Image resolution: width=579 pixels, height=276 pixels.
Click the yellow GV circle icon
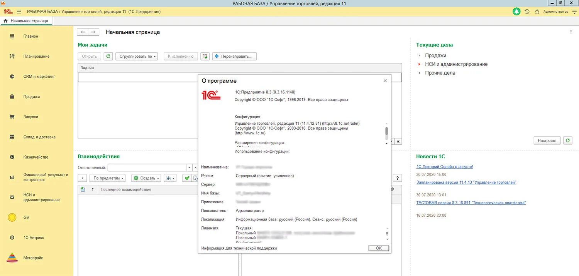pos(12,217)
